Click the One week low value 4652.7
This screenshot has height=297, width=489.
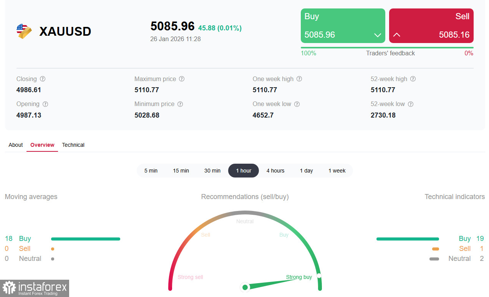point(263,115)
